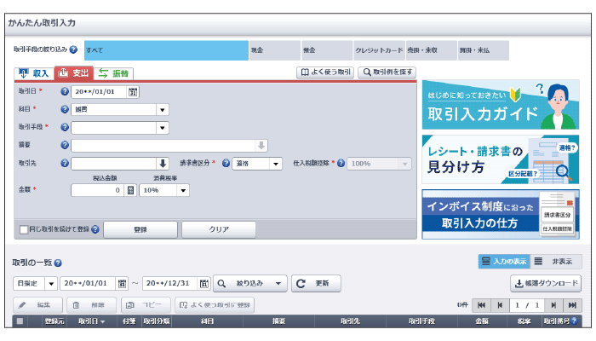
Task: Click the よく使う取引 button
Action: click(x=325, y=72)
